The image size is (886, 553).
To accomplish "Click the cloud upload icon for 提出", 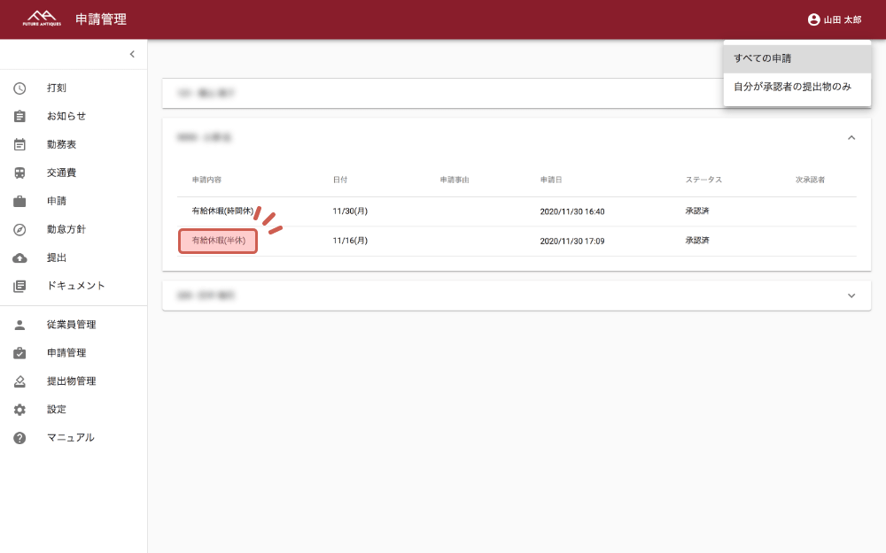I will [x=19, y=258].
